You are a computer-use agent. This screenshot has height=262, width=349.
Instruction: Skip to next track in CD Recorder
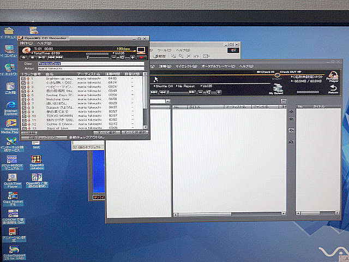pos(59,57)
